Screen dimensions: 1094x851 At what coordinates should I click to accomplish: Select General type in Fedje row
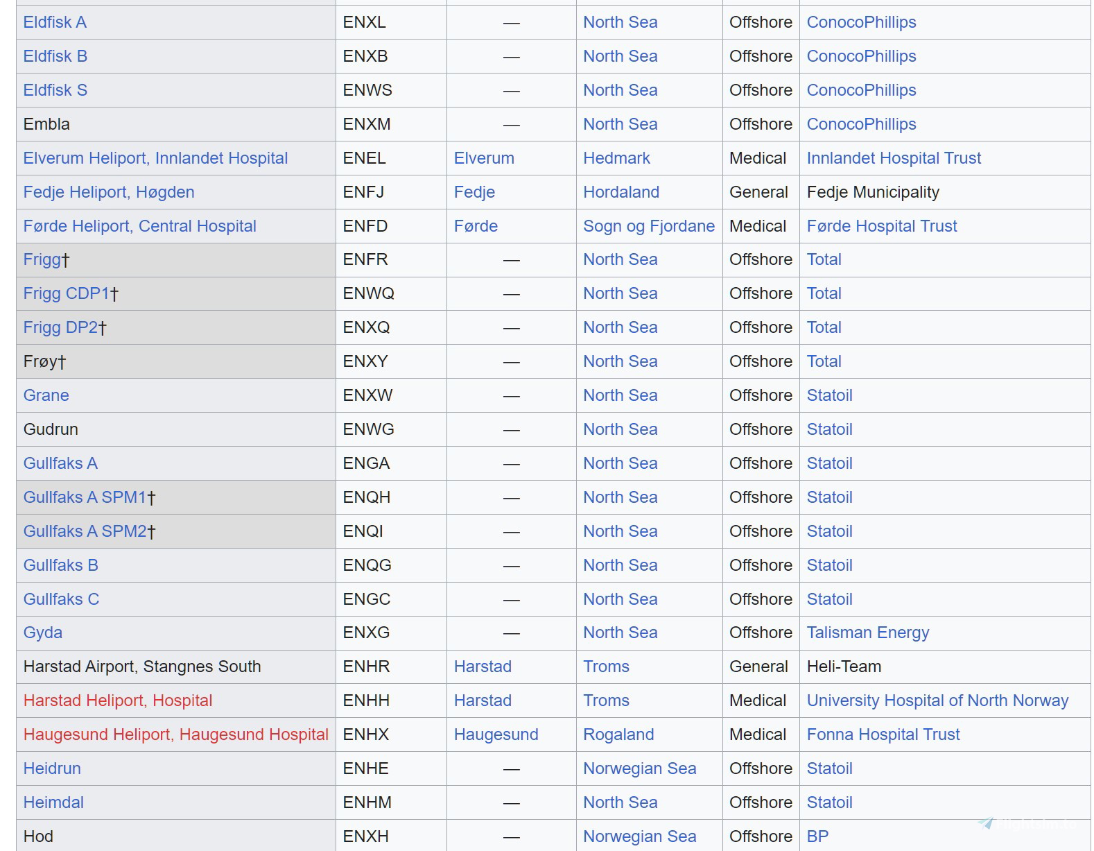pos(758,192)
